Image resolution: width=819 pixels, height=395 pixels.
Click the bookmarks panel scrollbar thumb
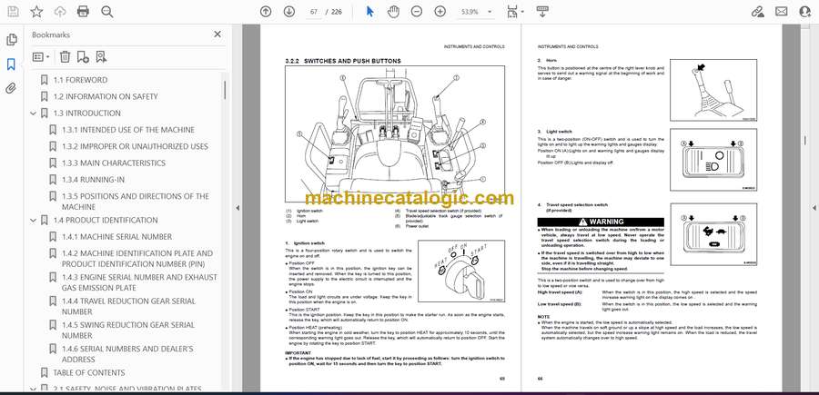[225, 90]
